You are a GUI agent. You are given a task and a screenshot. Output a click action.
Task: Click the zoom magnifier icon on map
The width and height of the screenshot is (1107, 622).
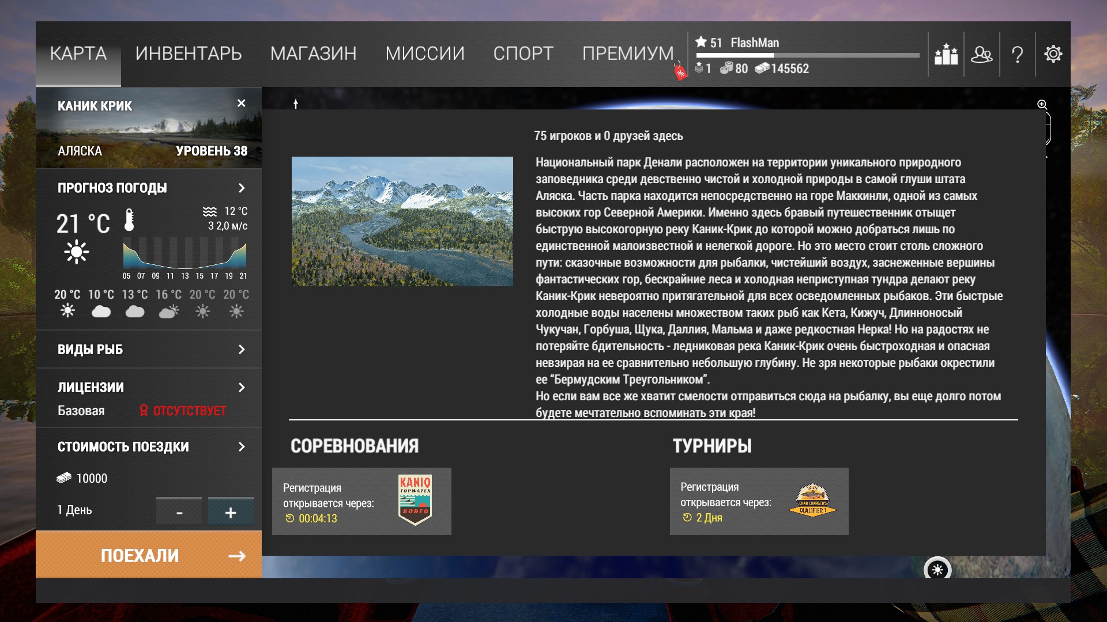click(1042, 104)
